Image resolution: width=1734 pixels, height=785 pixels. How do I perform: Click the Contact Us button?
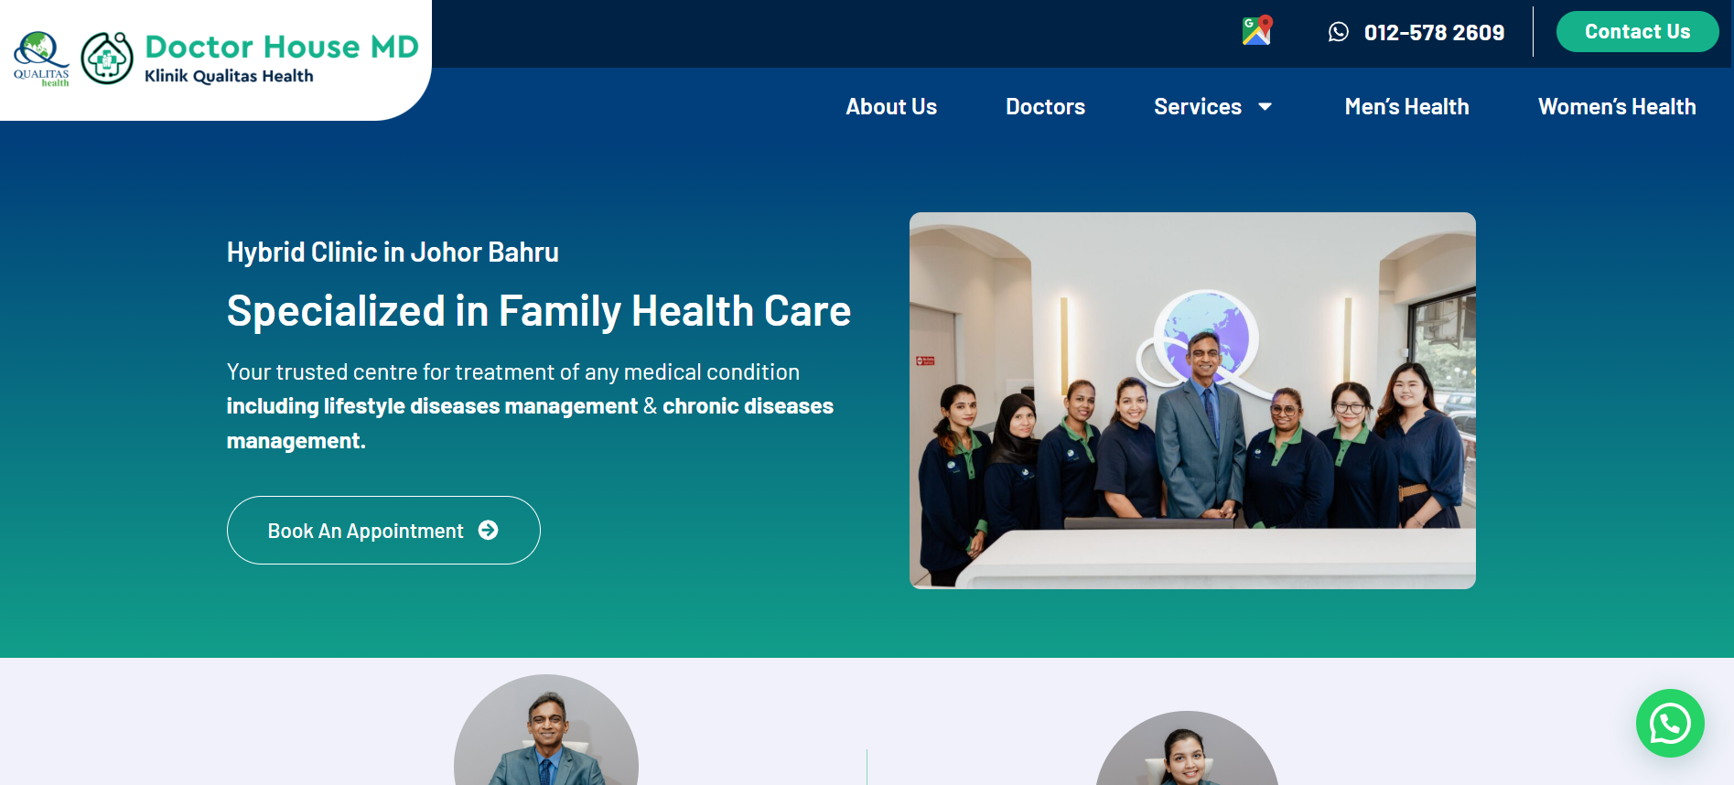[1637, 32]
